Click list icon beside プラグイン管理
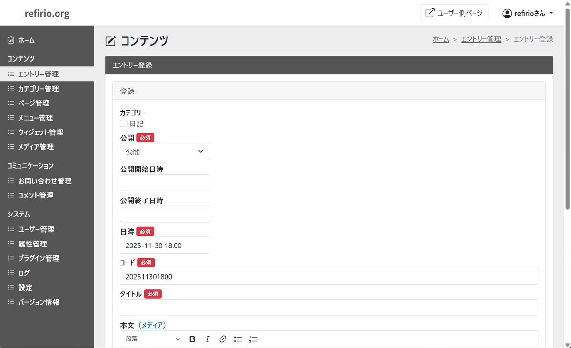 tap(11, 258)
